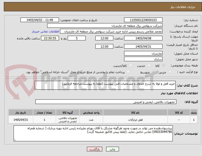Click the resize handle of buyer notes textarea
Screen dimensions: 202x156
15,140
